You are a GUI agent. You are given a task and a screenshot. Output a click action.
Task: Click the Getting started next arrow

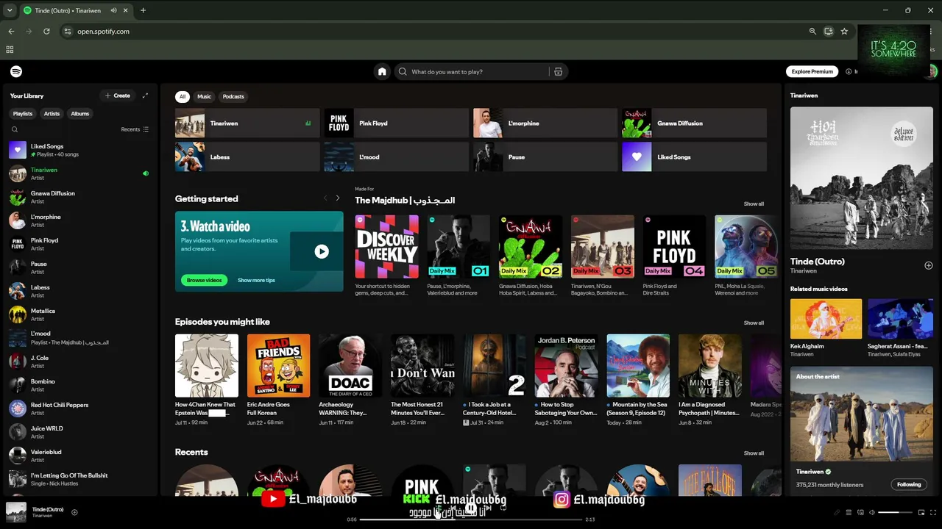[338, 198]
